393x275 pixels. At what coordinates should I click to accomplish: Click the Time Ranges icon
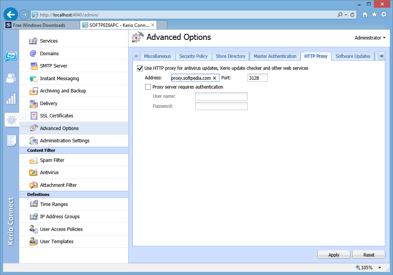pyautogui.click(x=34, y=204)
